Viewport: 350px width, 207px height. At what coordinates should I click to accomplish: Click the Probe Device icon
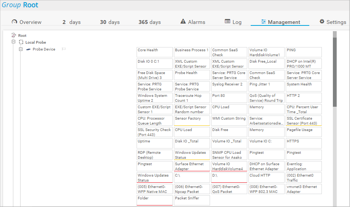(x=29, y=49)
